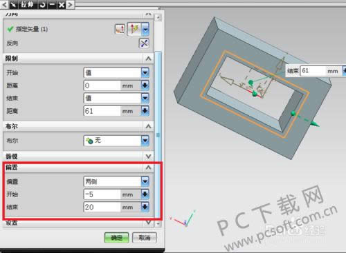The height and width of the screenshot is (253, 346).
Task: Click the dialog vertical scrollbar thumb
Action: (x=158, y=134)
